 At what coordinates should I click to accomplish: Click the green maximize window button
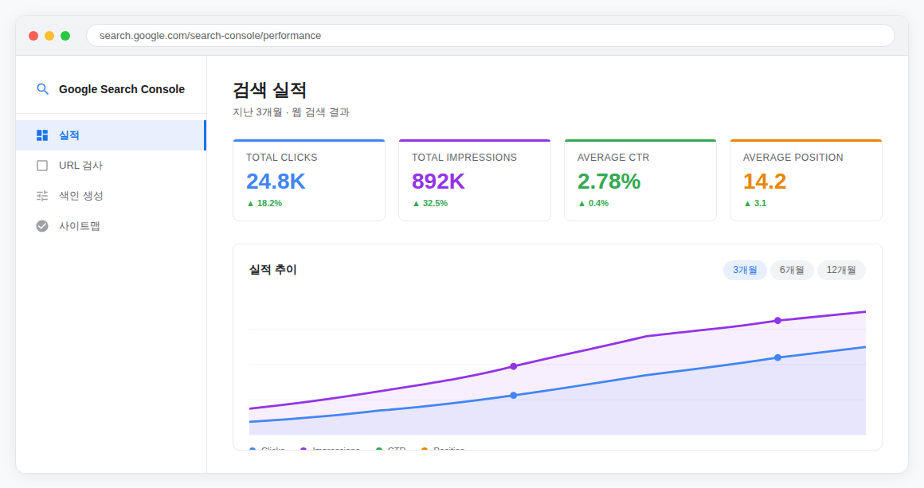(65, 36)
